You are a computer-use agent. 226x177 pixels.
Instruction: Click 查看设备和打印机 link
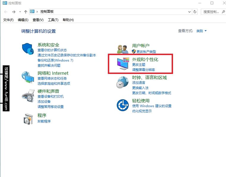pos(51,97)
